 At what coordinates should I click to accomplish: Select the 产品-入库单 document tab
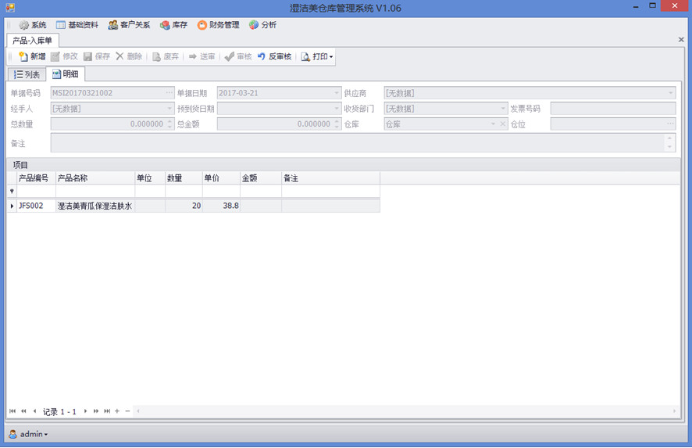point(33,41)
